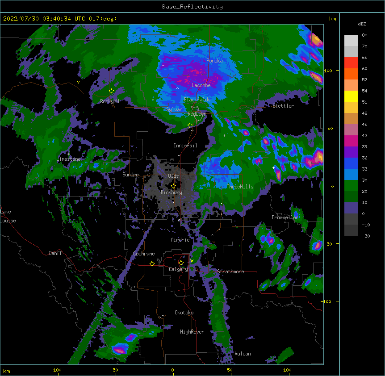This screenshot has width=385, height=376.
Task: Select the yellow diamond marker above Calgary label
Action: (181, 263)
